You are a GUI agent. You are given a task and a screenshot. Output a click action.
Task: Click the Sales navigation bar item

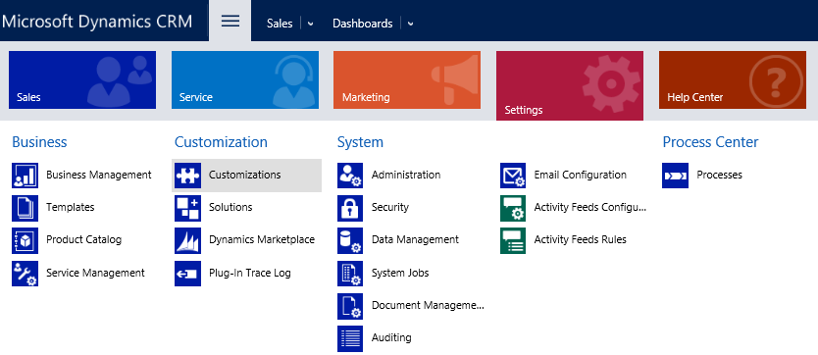click(x=280, y=24)
